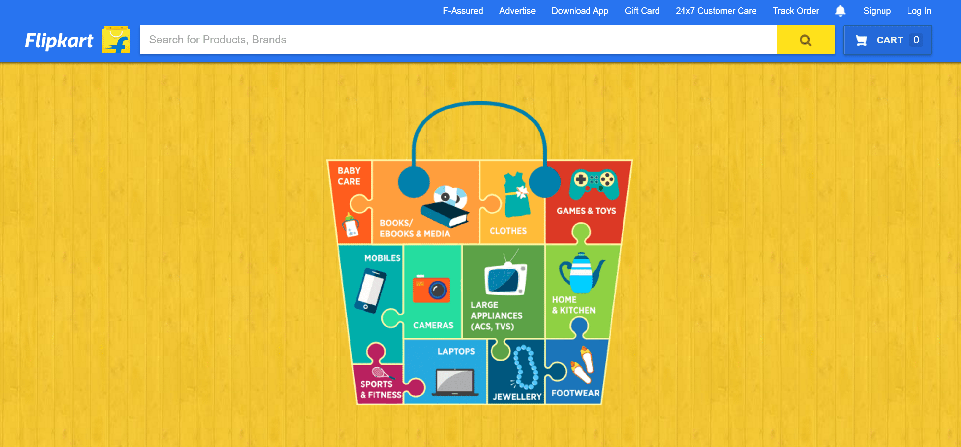Click the yellow search magnifier button

805,40
